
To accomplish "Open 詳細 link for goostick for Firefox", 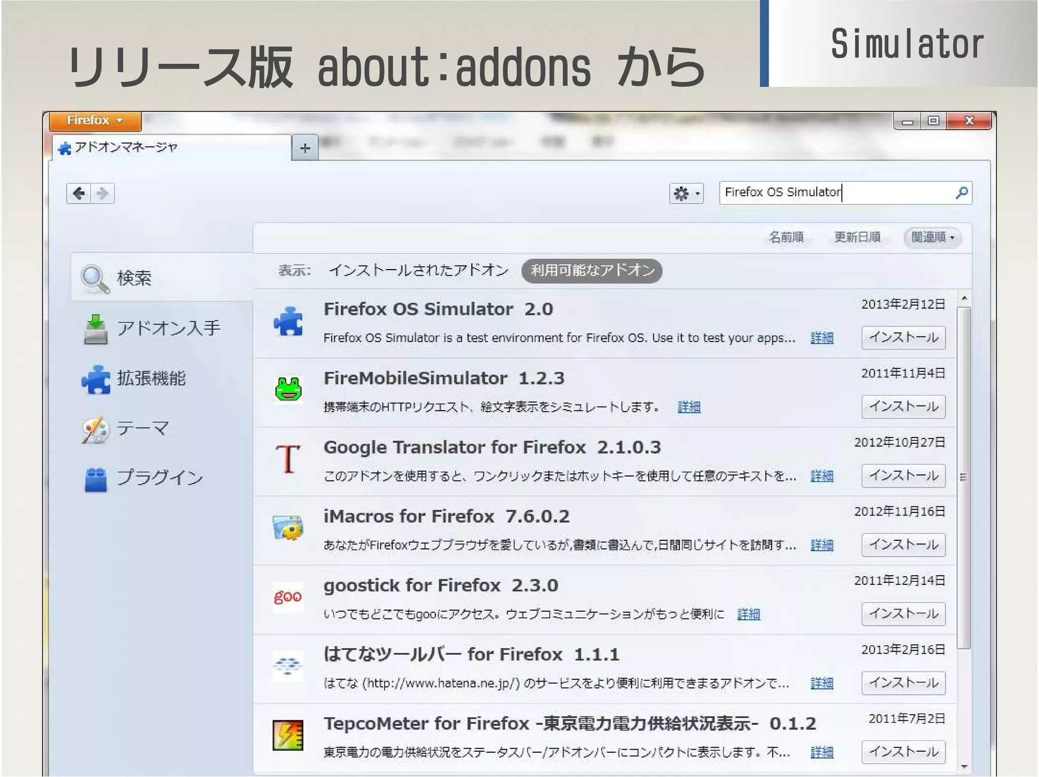I will tap(748, 614).
